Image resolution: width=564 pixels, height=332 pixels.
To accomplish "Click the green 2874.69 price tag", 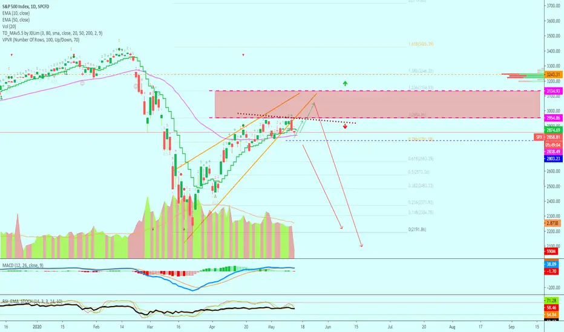I will [554, 130].
